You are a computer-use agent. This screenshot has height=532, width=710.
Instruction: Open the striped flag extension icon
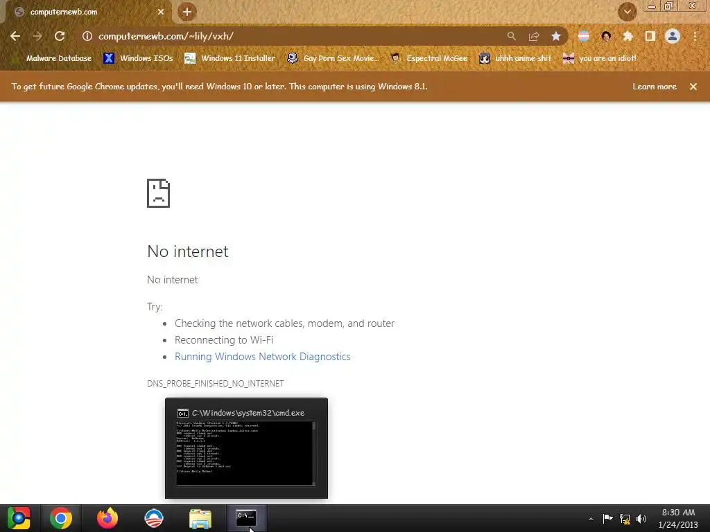point(584,36)
